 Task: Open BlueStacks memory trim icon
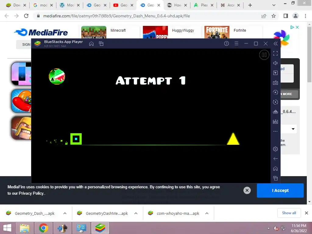point(275,112)
